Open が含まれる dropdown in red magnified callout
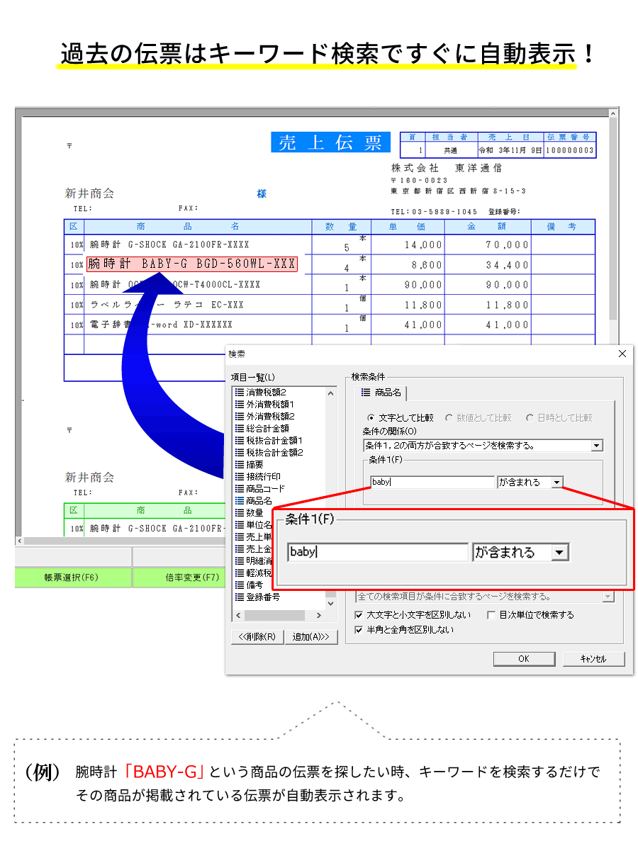This screenshot has width=638, height=851. click(x=561, y=553)
